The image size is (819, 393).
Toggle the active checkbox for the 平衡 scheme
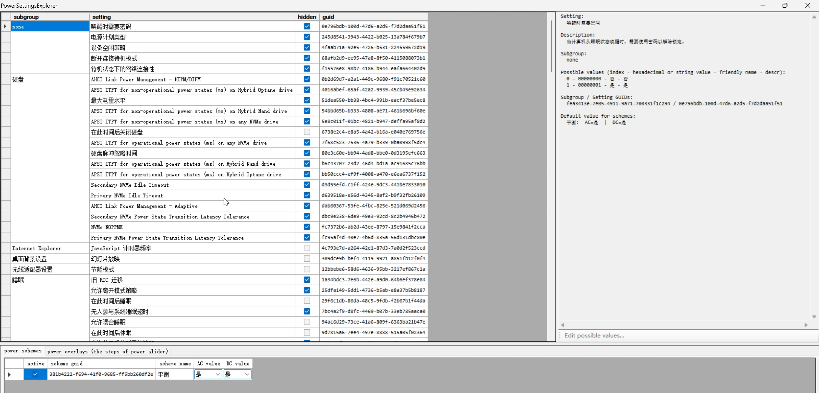[x=35, y=374]
